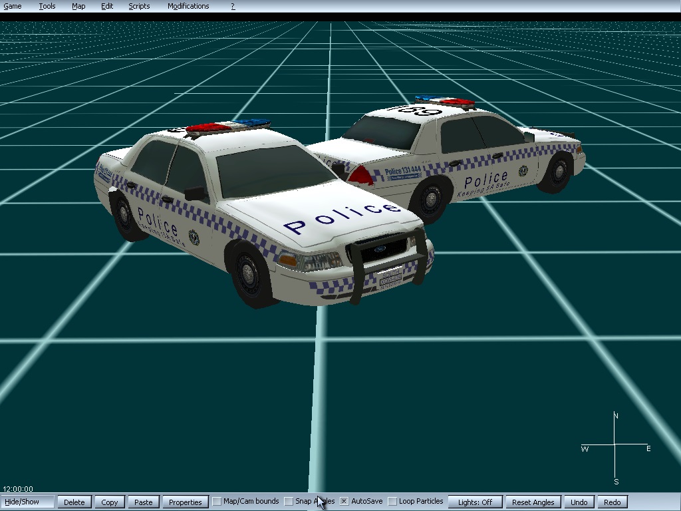
Task: Toggle the Snap Angles checkbox
Action: click(x=289, y=502)
